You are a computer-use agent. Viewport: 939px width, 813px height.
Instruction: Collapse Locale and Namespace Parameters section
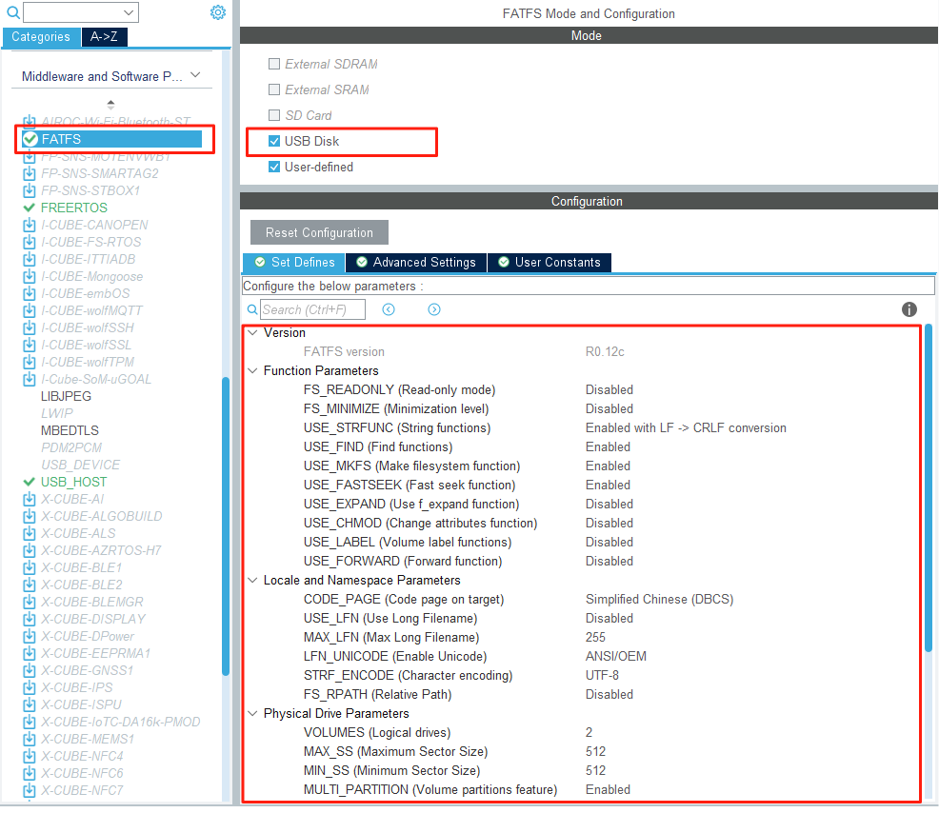(x=252, y=581)
